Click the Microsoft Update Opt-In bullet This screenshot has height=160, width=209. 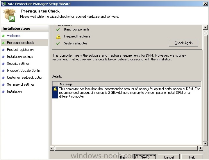point(3,71)
